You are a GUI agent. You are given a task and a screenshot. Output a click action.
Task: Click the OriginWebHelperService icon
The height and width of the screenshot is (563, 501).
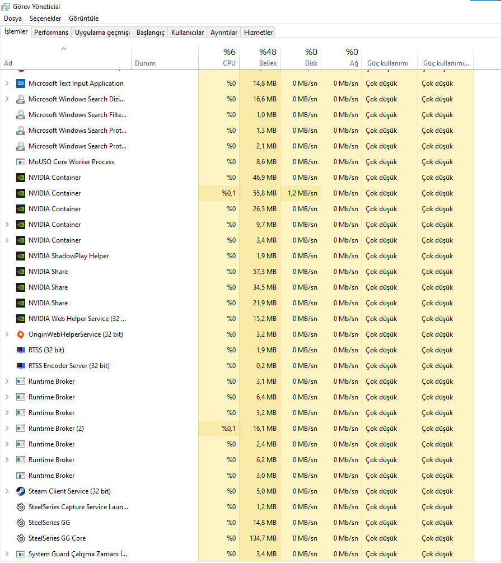click(21, 334)
